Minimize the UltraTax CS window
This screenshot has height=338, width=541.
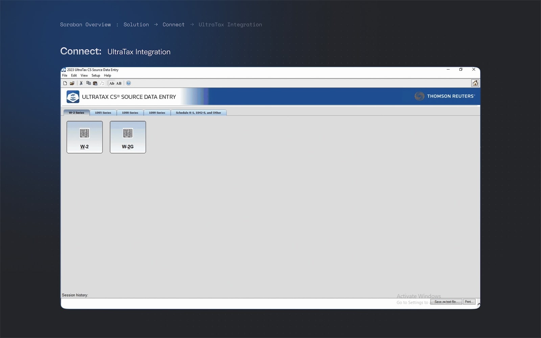pos(448,70)
